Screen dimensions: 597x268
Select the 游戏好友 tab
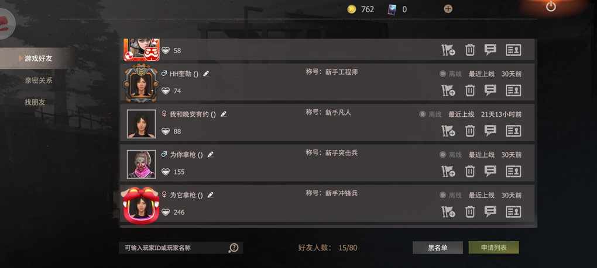(x=37, y=58)
